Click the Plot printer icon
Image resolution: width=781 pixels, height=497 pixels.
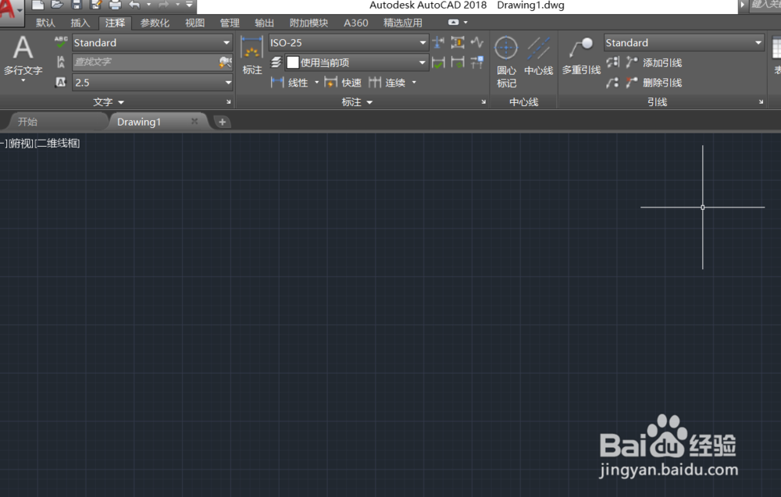(x=115, y=5)
